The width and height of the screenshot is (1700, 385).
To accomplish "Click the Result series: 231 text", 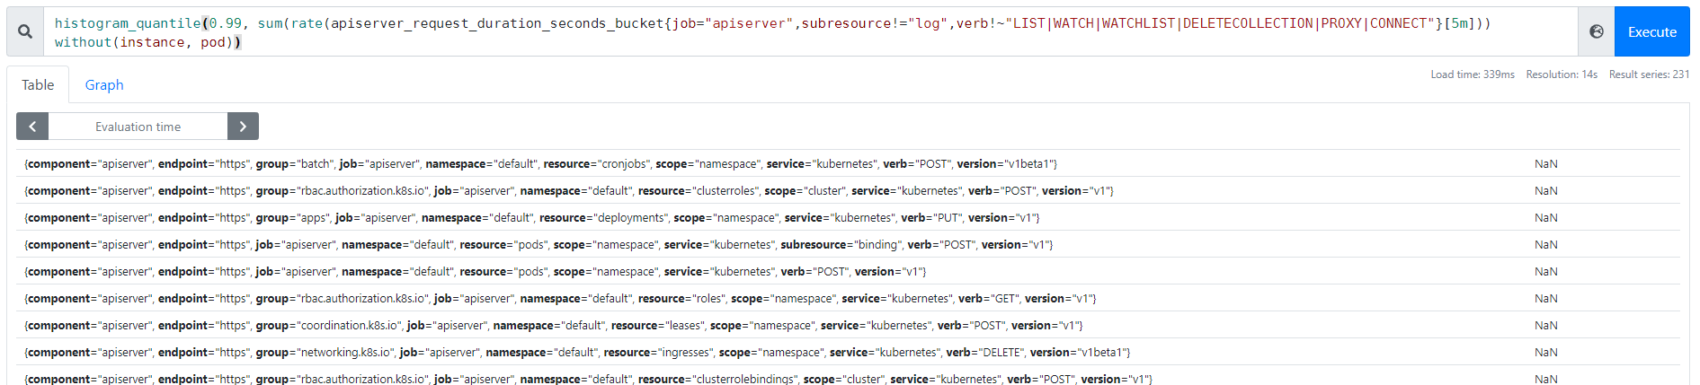I will (x=1649, y=74).
